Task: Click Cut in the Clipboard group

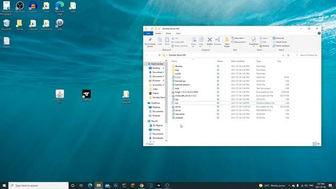Action: 175,38
